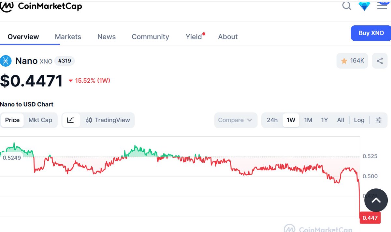Set chart range to 24h
The image size is (391, 232).
click(272, 120)
